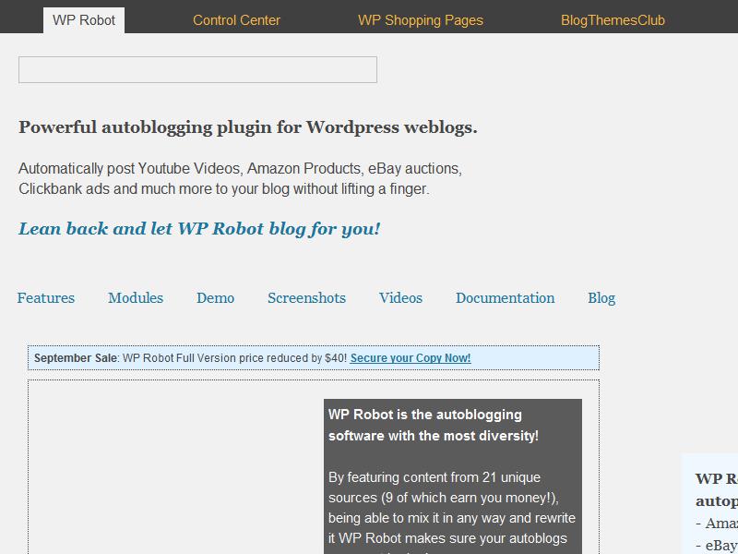View the Screenshots page
The image size is (738, 554).
[x=307, y=297]
